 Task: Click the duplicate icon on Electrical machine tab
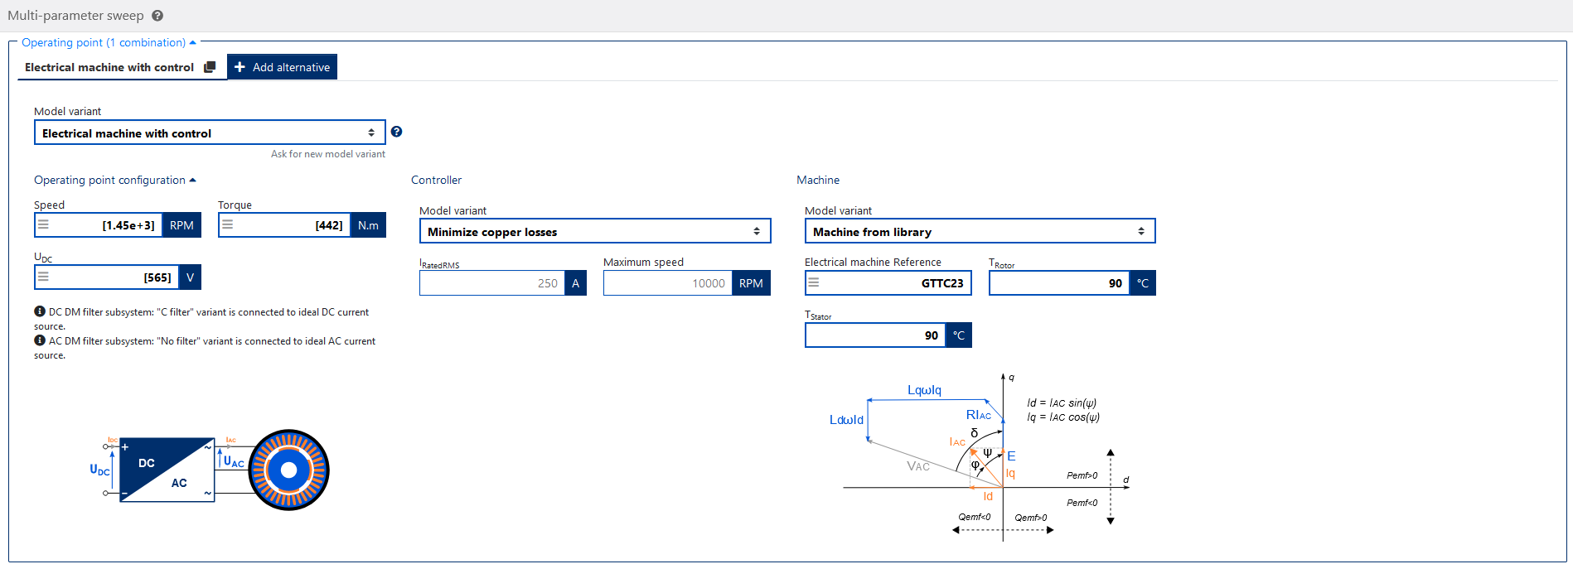[210, 67]
